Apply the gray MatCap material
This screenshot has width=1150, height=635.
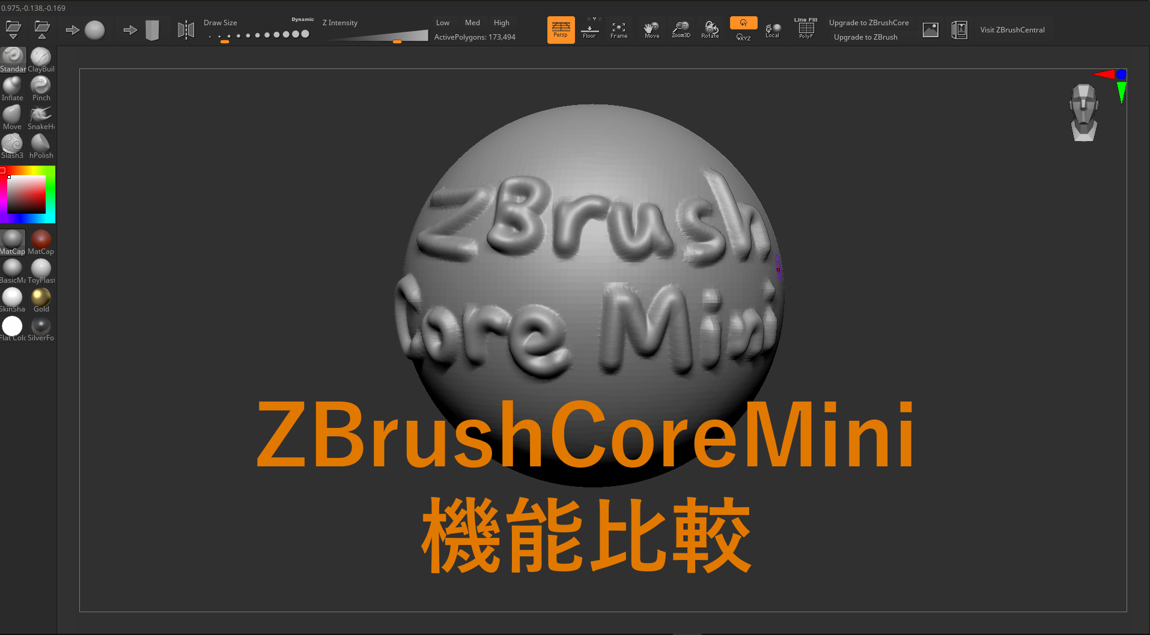(x=13, y=242)
